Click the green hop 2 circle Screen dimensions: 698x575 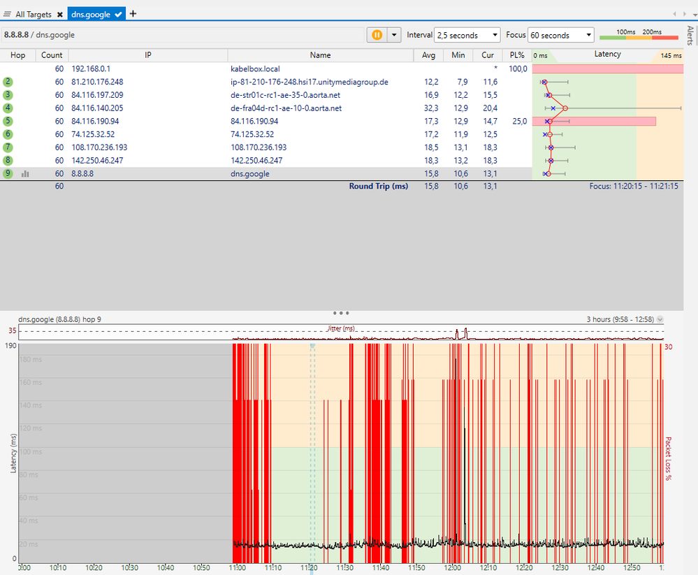coord(8,82)
